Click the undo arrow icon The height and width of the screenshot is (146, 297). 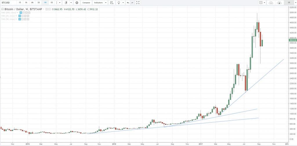tap(128, 3)
